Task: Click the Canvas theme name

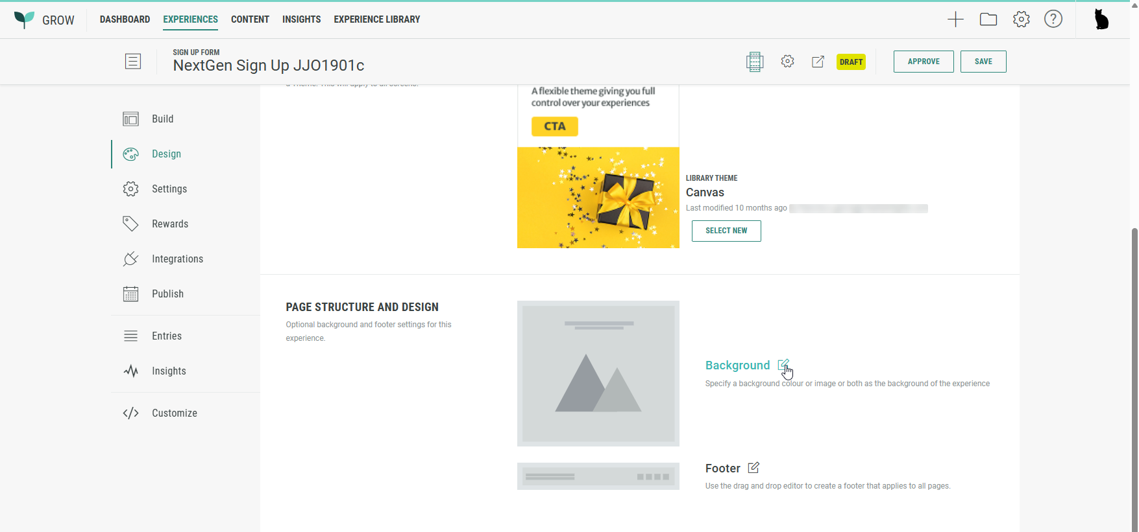Action: (705, 192)
